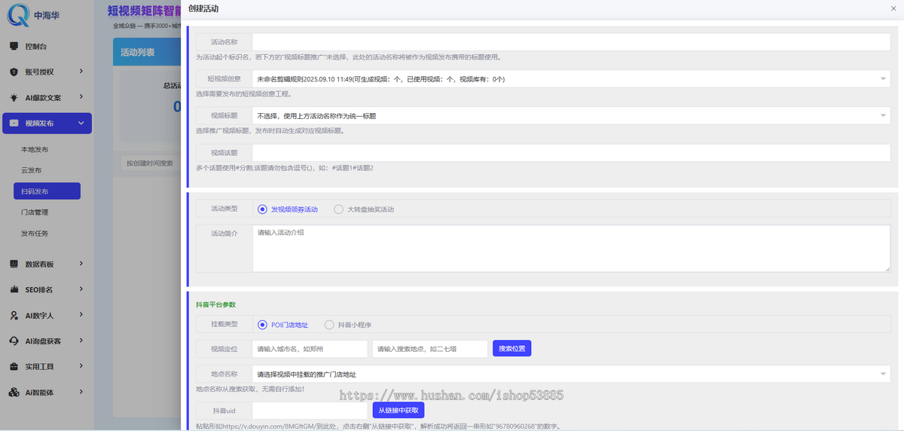Click the 抖音uid input field
904x431 pixels.
(310, 411)
